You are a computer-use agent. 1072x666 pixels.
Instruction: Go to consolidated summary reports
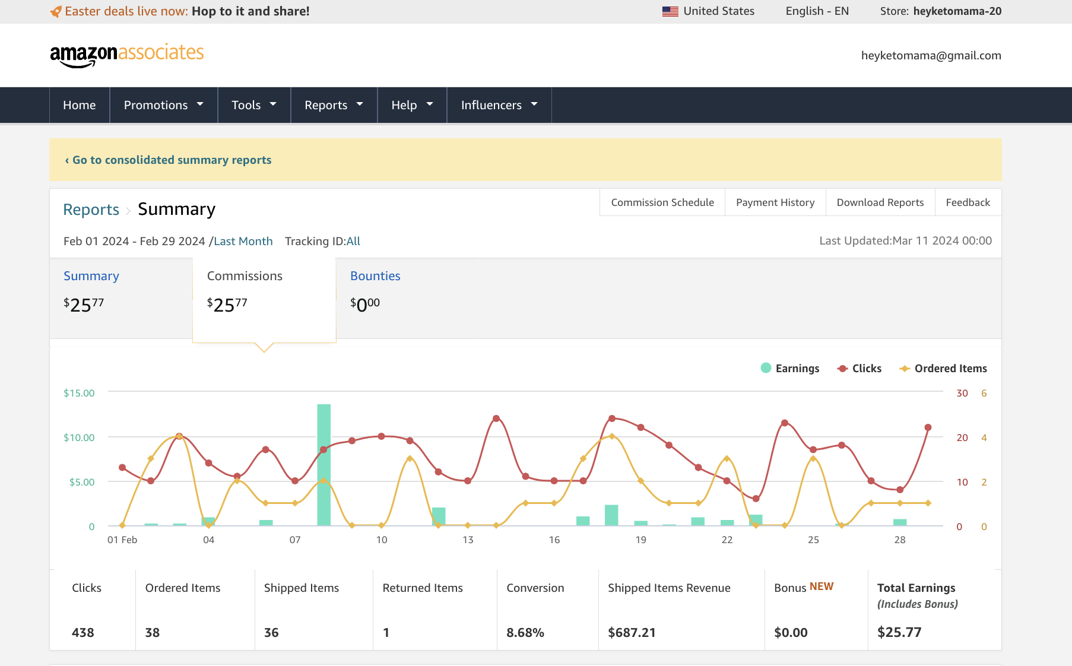tap(168, 160)
